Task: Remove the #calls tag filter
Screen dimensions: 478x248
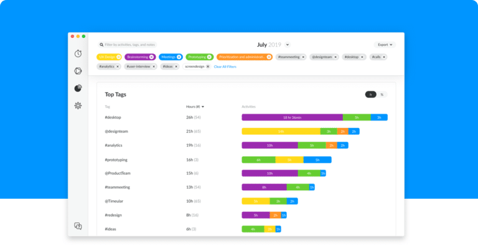Action: point(384,57)
